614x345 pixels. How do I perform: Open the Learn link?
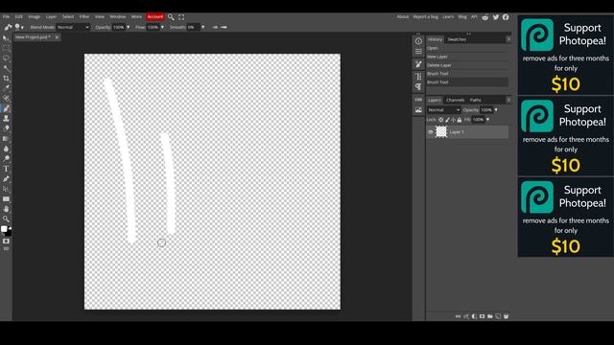[448, 17]
